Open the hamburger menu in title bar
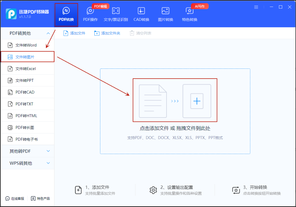Image resolution: width=296 pixels, height=207 pixels. point(256,7)
